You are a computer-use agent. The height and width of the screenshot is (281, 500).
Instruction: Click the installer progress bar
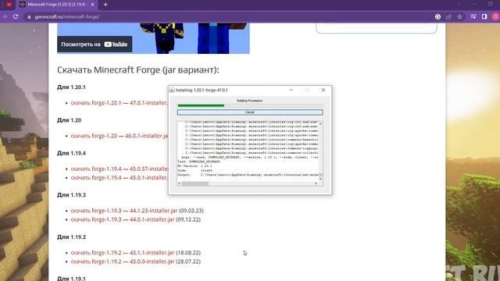[x=250, y=105]
